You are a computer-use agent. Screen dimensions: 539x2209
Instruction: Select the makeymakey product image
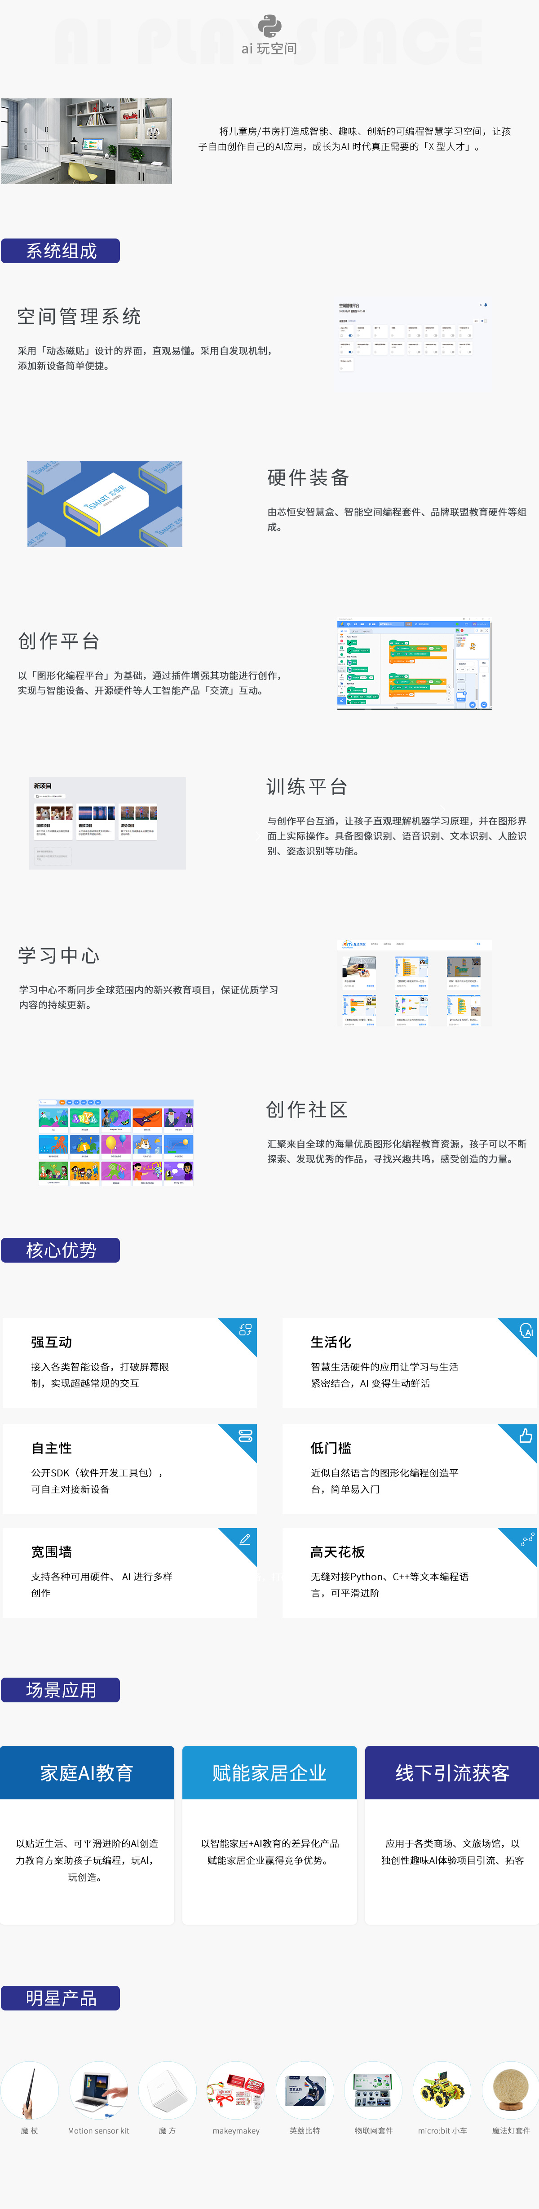pos(236,2090)
